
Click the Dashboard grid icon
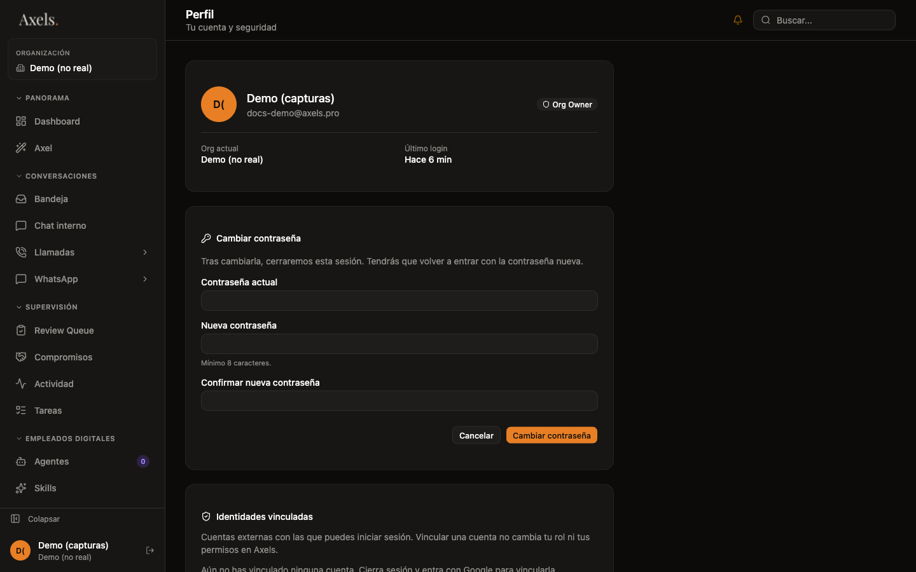pyautogui.click(x=21, y=121)
